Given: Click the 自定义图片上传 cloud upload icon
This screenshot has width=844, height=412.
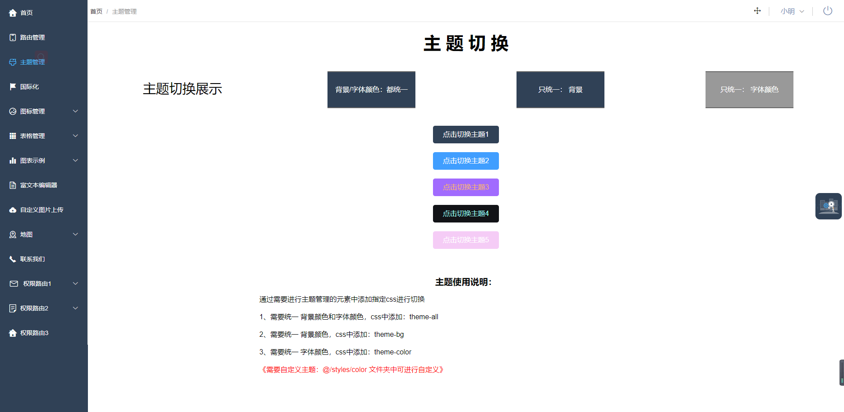Looking at the screenshot, I should (13, 210).
